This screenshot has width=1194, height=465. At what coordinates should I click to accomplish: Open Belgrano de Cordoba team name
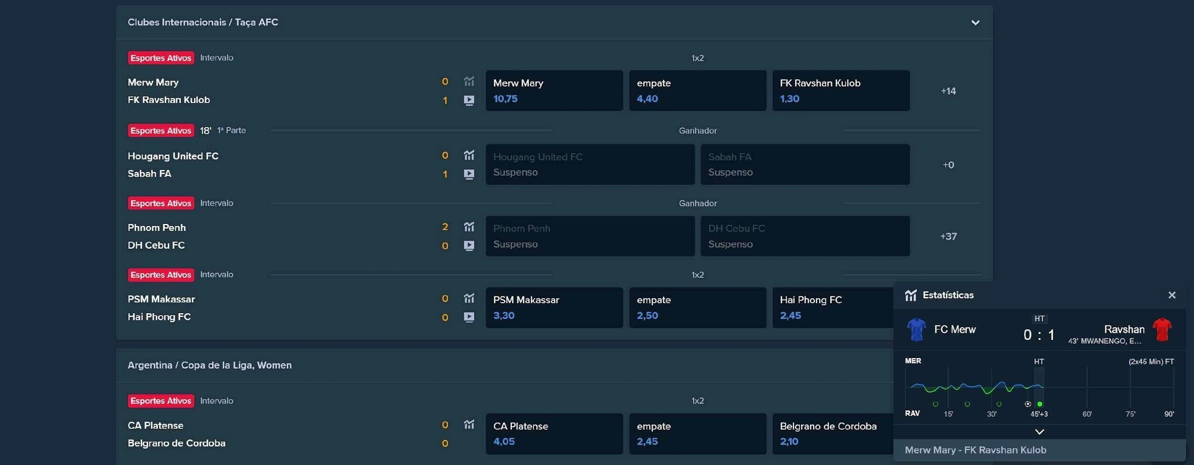177,443
